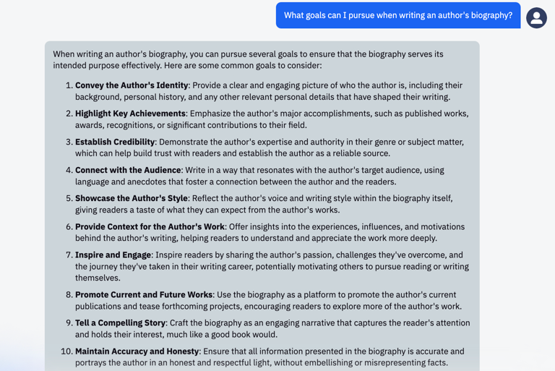Screen dimensions: 555x371
Task: Click the 'Connect with the Audience' heading
Action: click(x=128, y=170)
